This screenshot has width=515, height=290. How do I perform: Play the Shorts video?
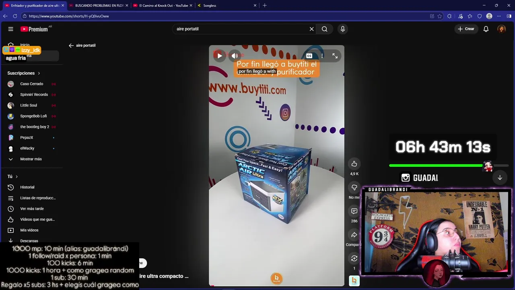coord(219,56)
